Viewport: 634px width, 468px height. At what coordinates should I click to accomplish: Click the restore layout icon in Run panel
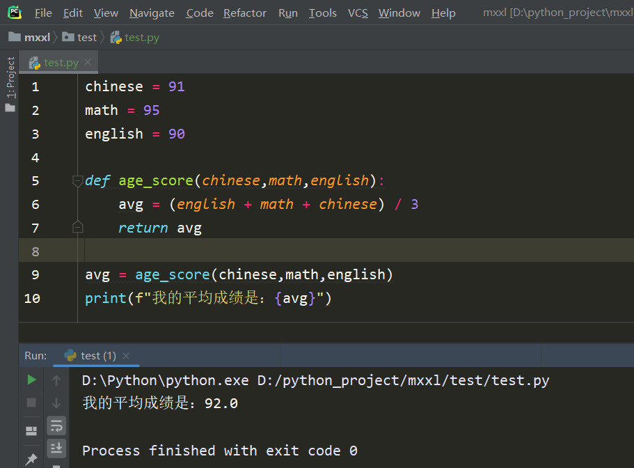coord(31,431)
